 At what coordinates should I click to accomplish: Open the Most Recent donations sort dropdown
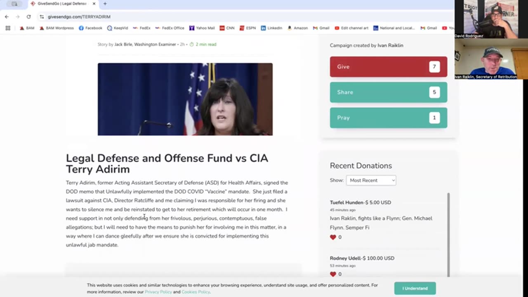[x=371, y=180]
